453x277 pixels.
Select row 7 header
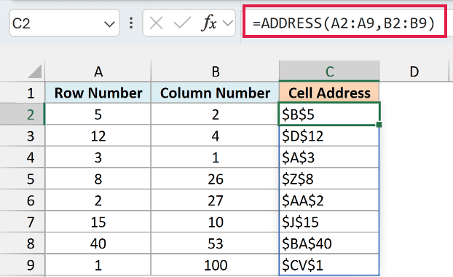tap(23, 222)
